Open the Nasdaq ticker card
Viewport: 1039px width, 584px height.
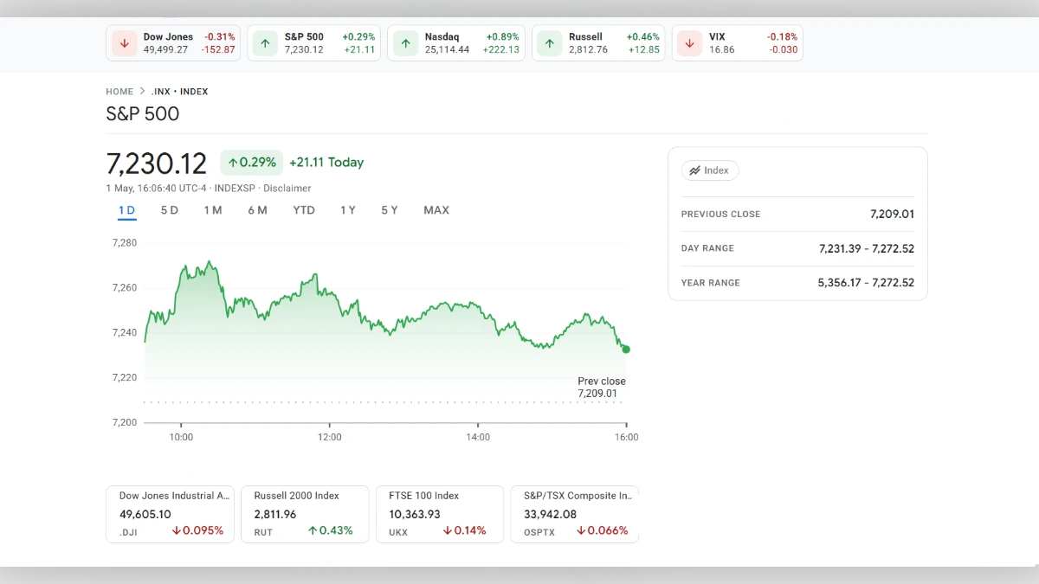pyautogui.click(x=456, y=43)
